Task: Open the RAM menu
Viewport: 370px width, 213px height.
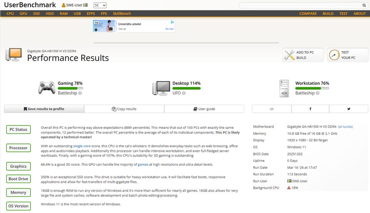Action: pos(64,14)
